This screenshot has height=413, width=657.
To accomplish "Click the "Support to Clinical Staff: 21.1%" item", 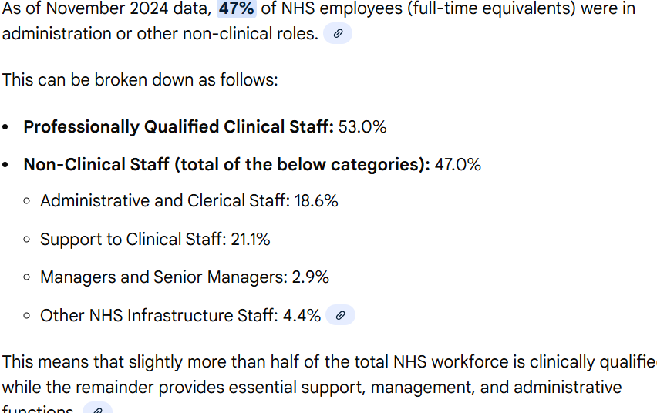I will click(155, 240).
